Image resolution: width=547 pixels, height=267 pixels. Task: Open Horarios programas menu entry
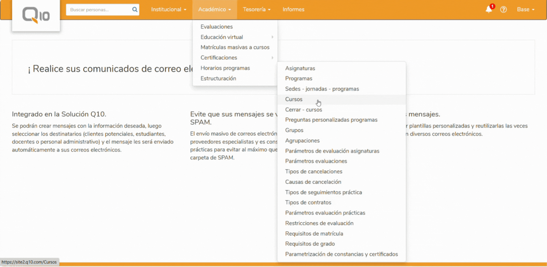pyautogui.click(x=225, y=68)
